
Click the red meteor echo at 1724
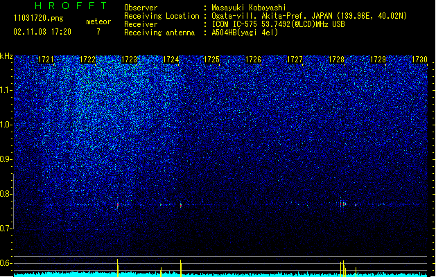(x=181, y=205)
